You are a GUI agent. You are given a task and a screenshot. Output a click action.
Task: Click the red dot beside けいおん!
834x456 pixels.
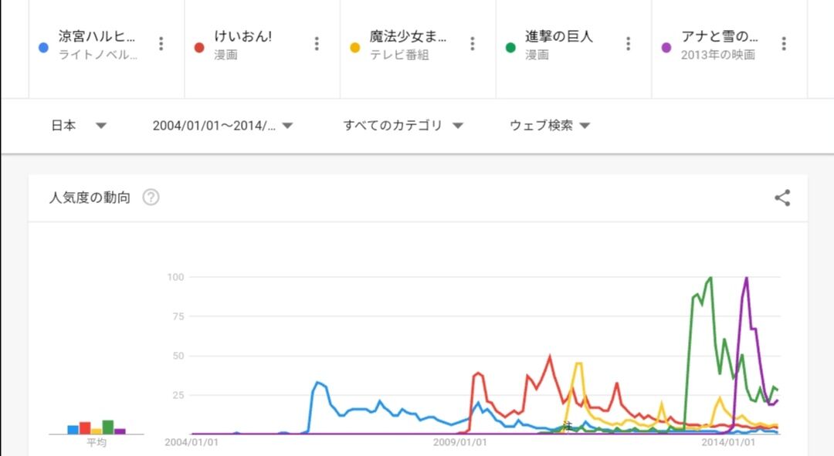199,48
